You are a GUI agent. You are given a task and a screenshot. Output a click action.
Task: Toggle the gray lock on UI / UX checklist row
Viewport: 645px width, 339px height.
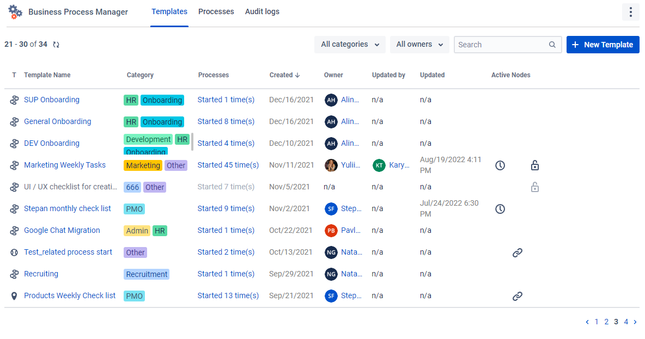[534, 187]
